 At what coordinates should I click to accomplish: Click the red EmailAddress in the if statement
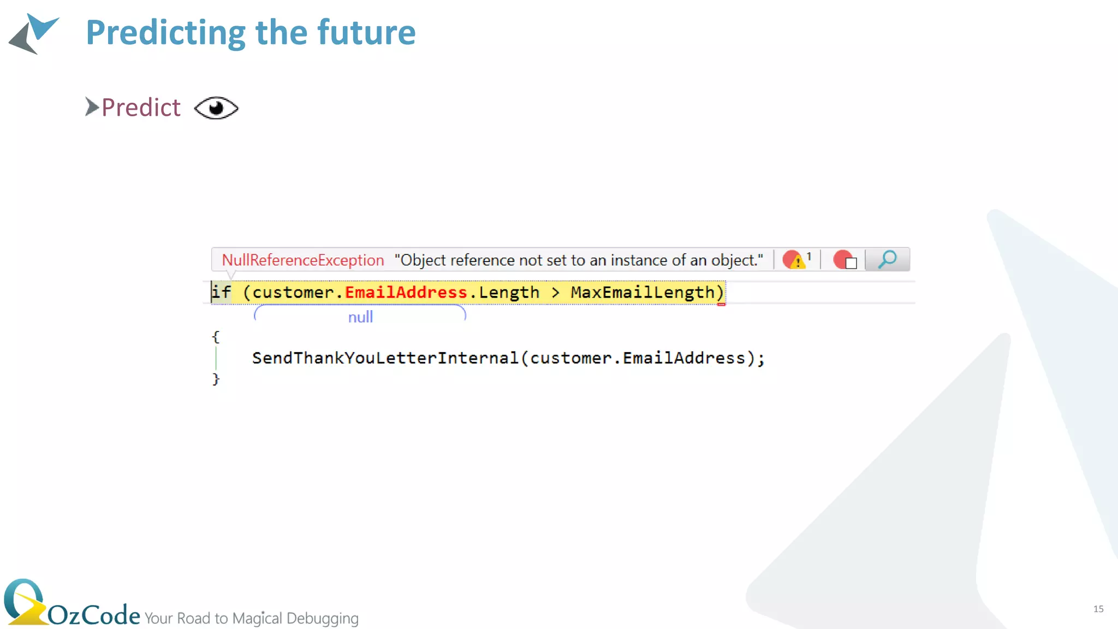coord(406,293)
